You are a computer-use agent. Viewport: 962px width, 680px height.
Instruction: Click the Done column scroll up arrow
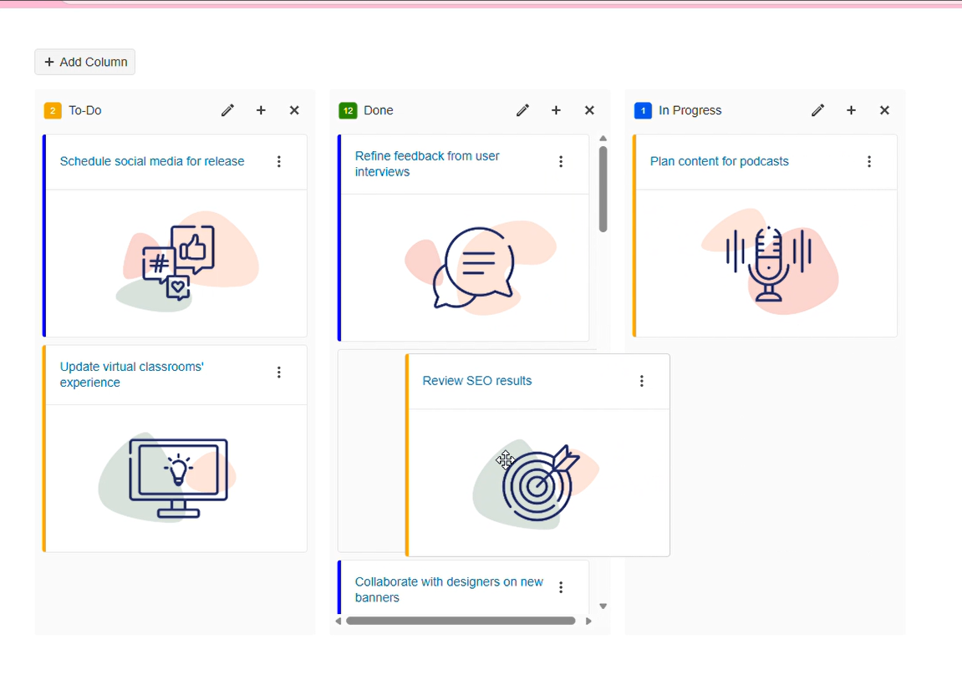603,139
